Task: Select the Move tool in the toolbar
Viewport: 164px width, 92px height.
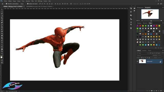Action: pos(2,9)
